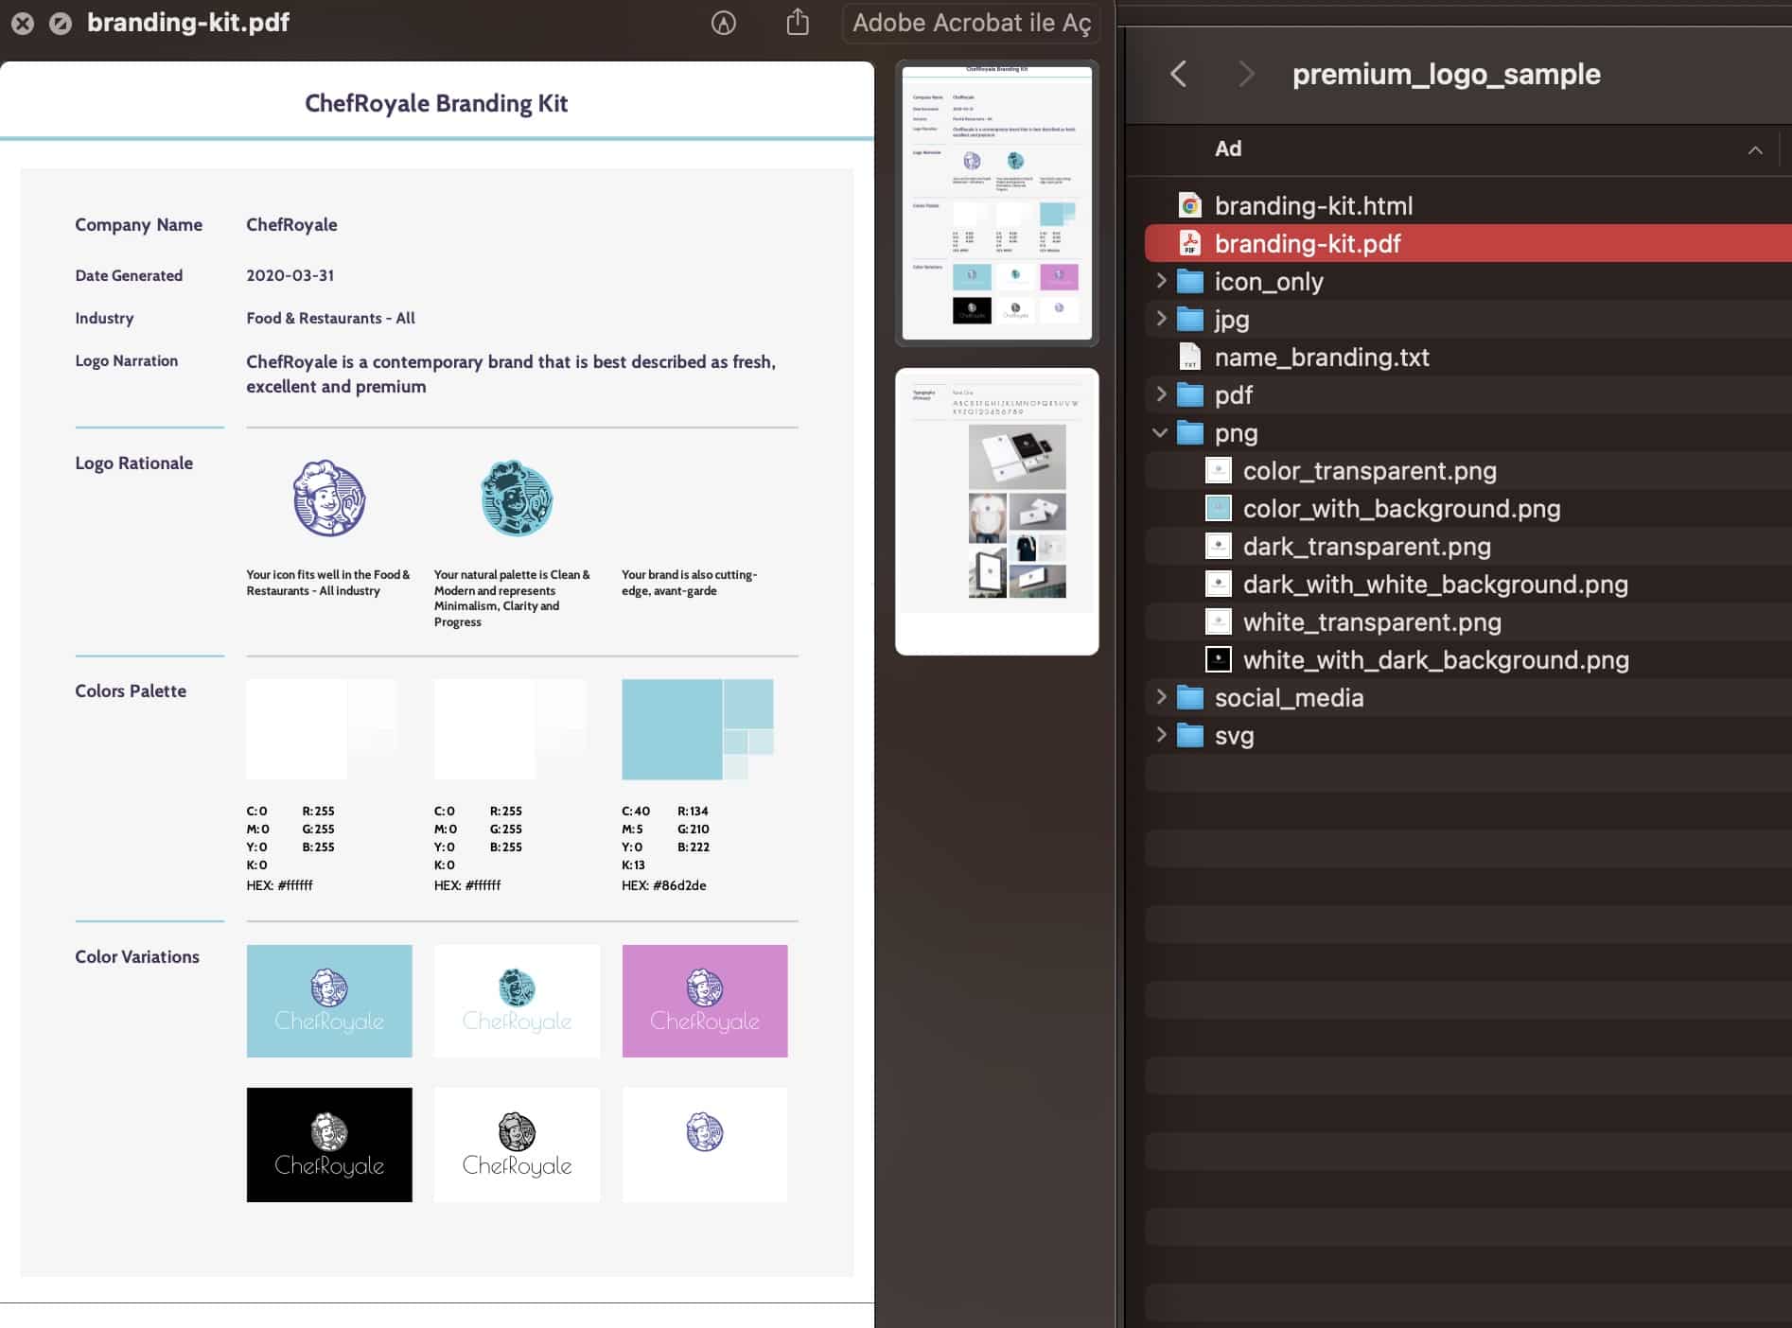Click the png folder icon
Viewport: 1792px width, 1328px height.
pos(1190,432)
